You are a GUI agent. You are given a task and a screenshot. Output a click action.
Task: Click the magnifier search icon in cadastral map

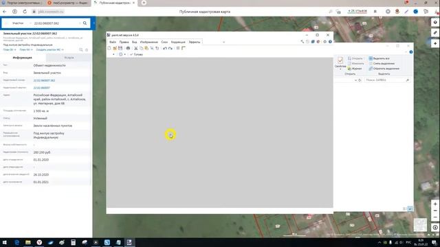click(x=85, y=23)
